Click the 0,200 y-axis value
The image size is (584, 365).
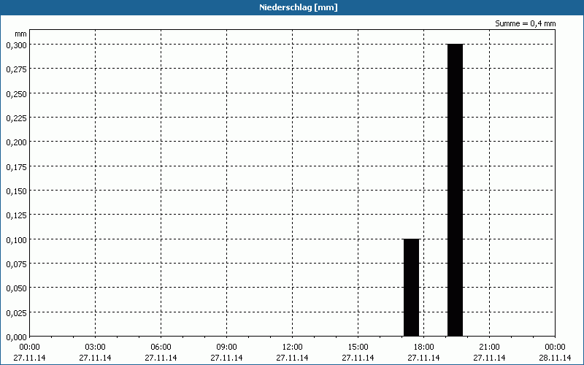pyautogui.click(x=16, y=142)
